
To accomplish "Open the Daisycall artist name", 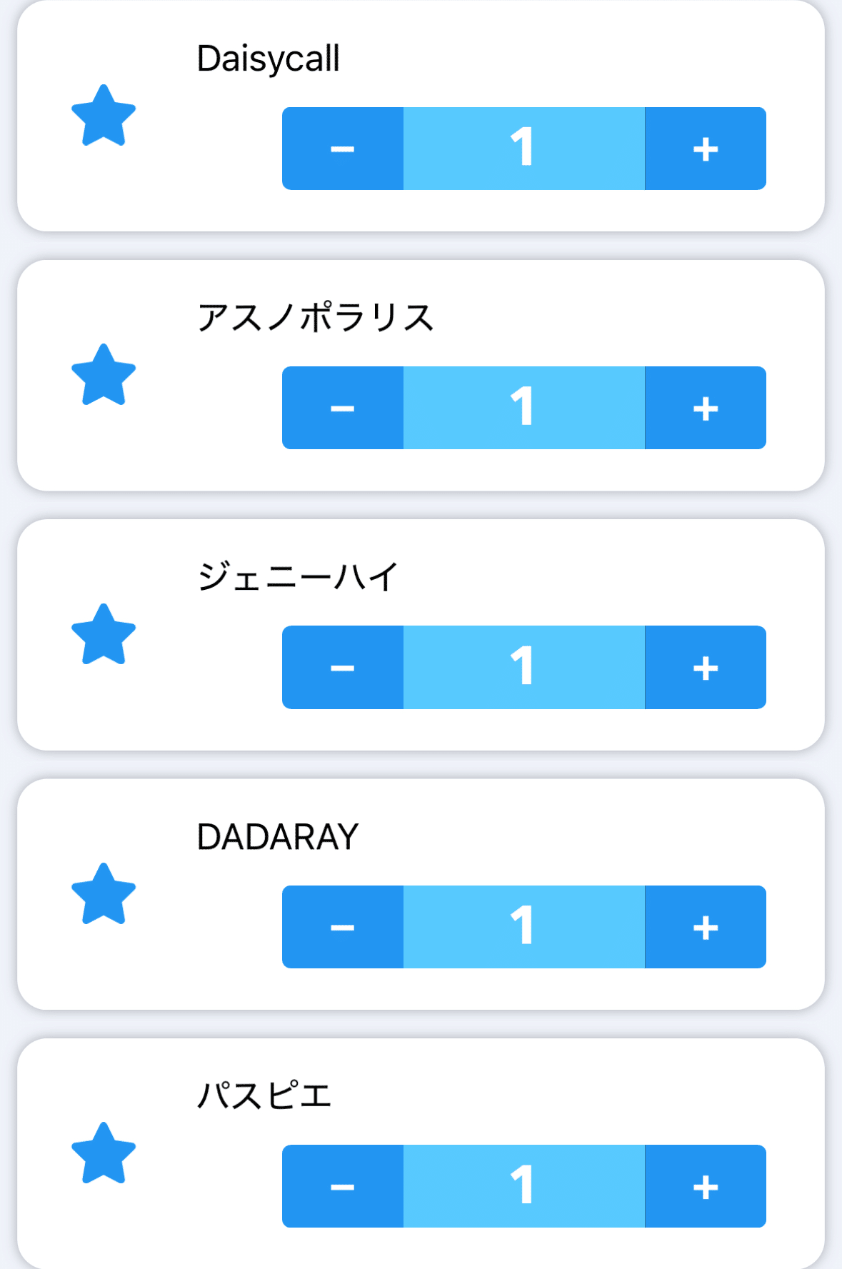I will [268, 59].
